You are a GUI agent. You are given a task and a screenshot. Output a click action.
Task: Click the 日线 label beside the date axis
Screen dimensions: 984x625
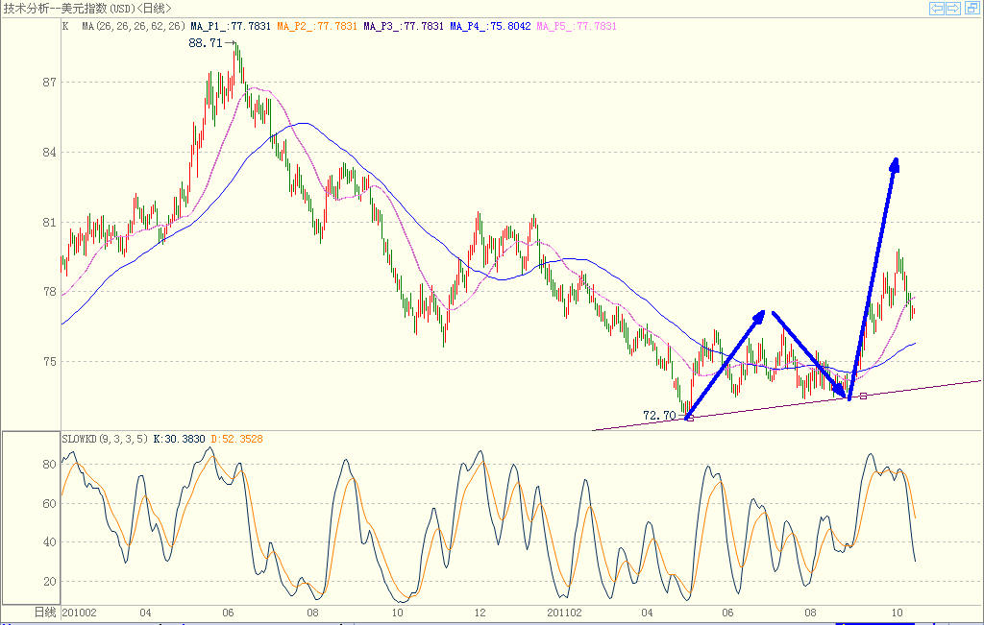[x=45, y=613]
